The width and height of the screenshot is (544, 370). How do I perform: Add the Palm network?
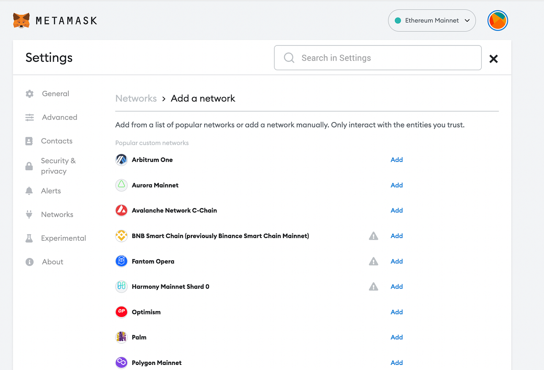(397, 337)
